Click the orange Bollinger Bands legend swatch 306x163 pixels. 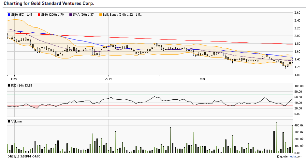[x=101, y=15]
